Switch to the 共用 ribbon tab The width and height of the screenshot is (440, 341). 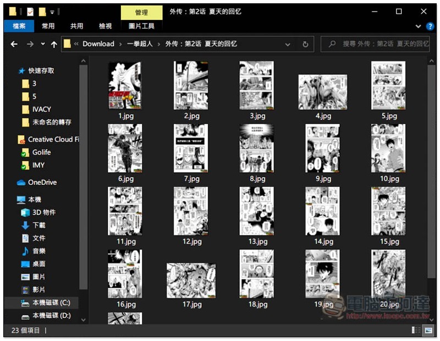(76, 26)
